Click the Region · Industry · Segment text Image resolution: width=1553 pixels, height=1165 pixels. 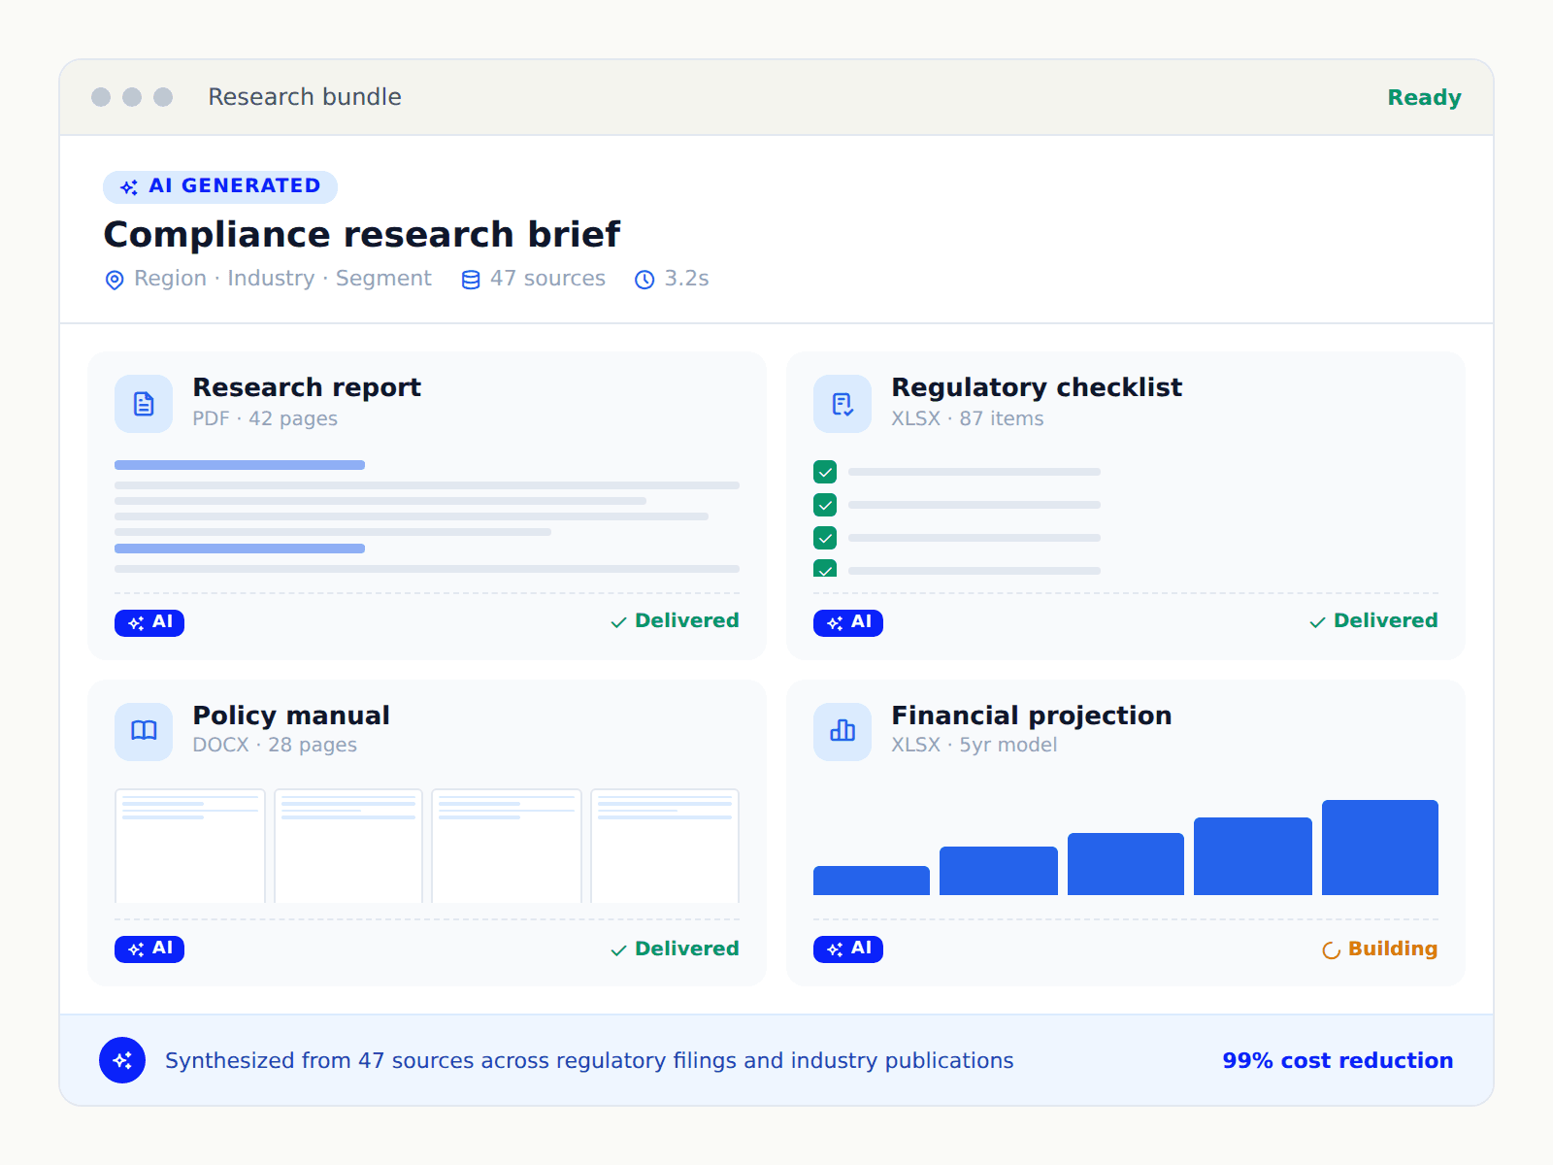point(282,279)
